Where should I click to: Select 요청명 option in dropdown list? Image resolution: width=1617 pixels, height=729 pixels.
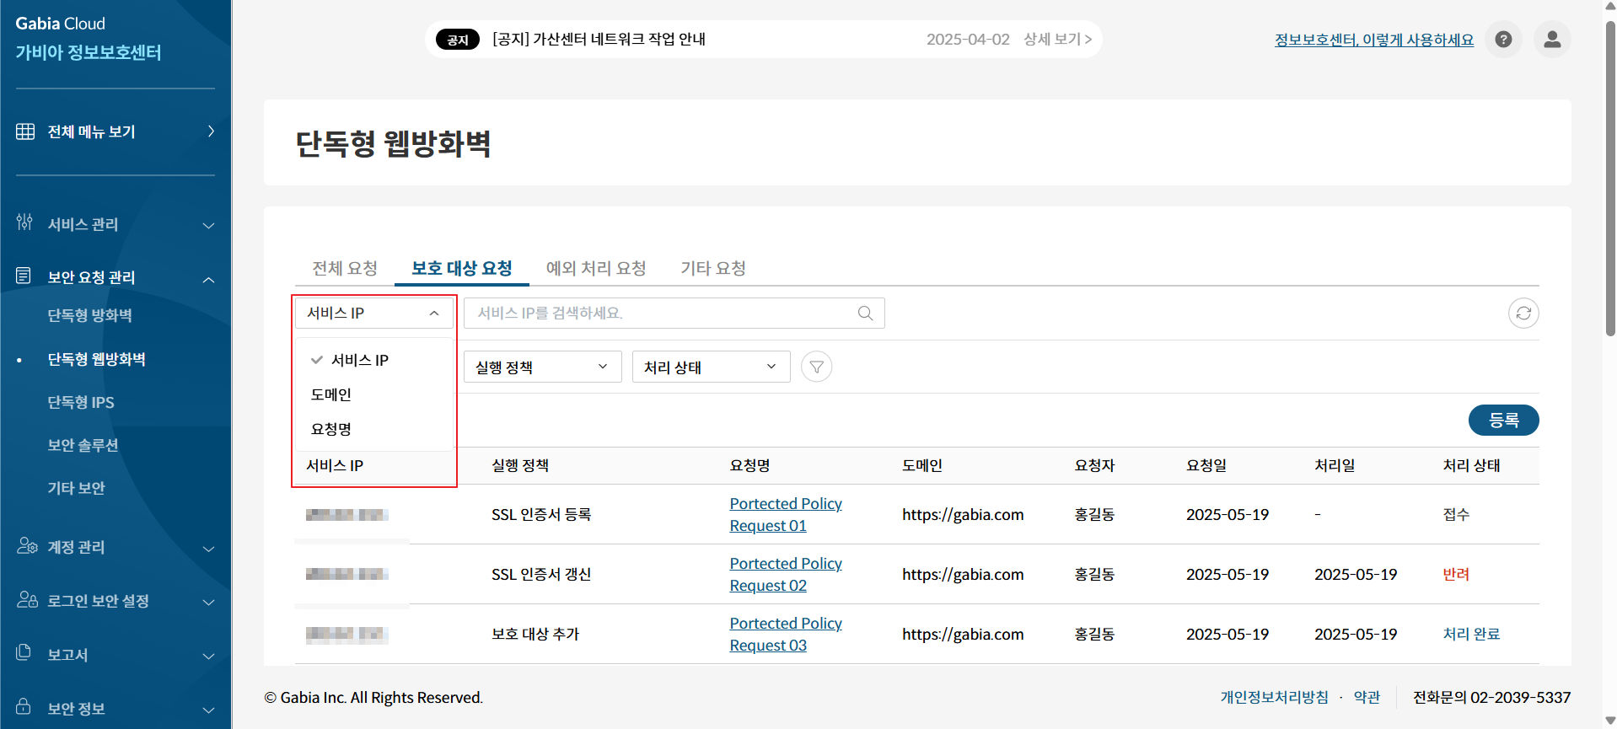[x=374, y=429]
